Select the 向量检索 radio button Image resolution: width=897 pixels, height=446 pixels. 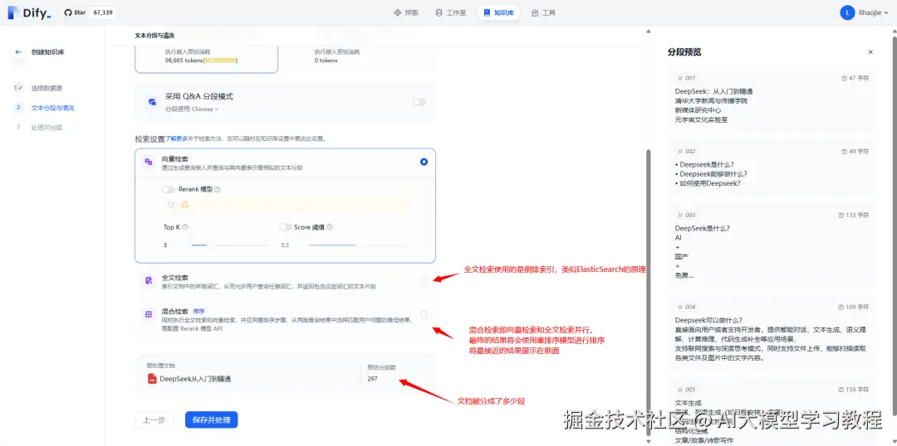click(x=424, y=162)
